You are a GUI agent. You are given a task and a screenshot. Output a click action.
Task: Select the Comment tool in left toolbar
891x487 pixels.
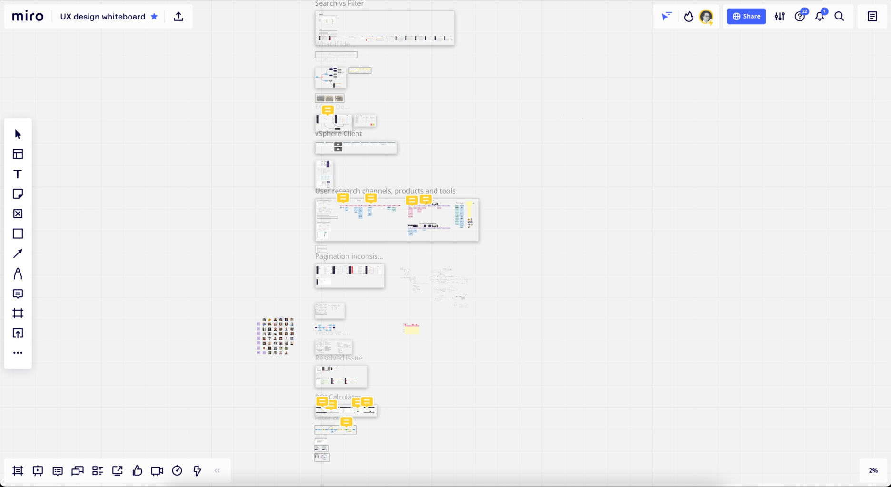click(18, 293)
